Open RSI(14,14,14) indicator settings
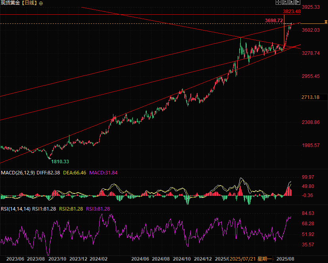Viewport: 328px width, 263px height. [x=15, y=209]
